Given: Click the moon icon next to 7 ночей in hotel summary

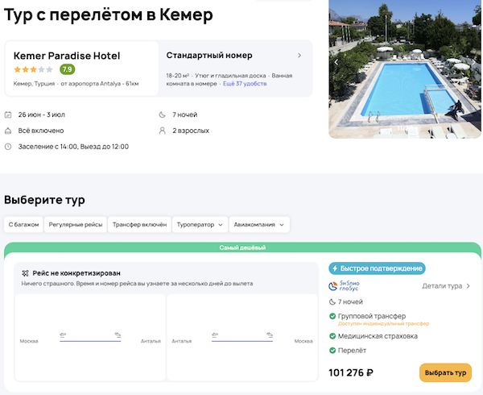Looking at the screenshot, I should click(x=164, y=114).
